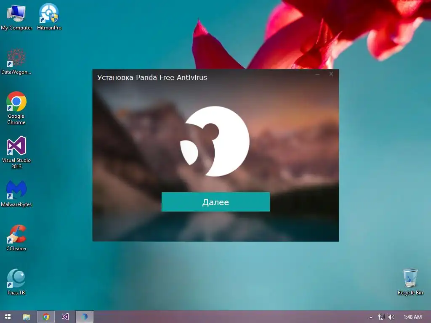
Task: Select the DataWagon desktop shortcut
Action: 16,61
